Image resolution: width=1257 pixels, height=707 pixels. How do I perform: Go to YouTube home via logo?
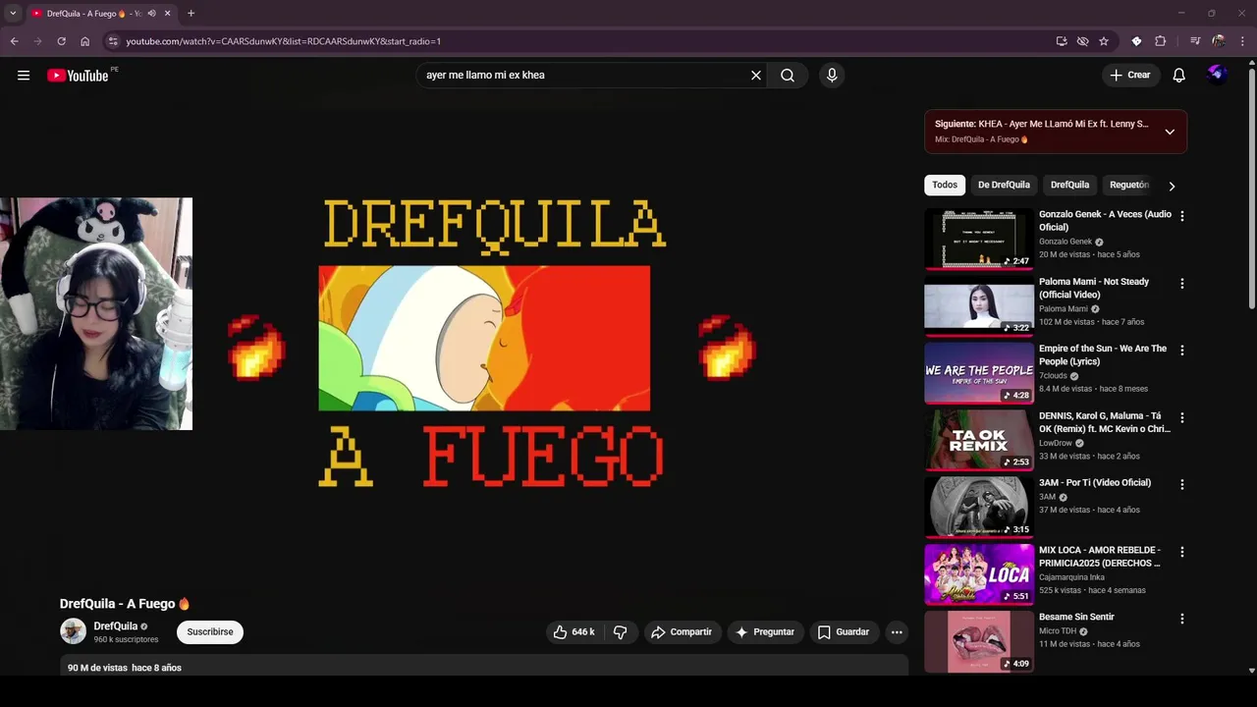click(x=78, y=76)
